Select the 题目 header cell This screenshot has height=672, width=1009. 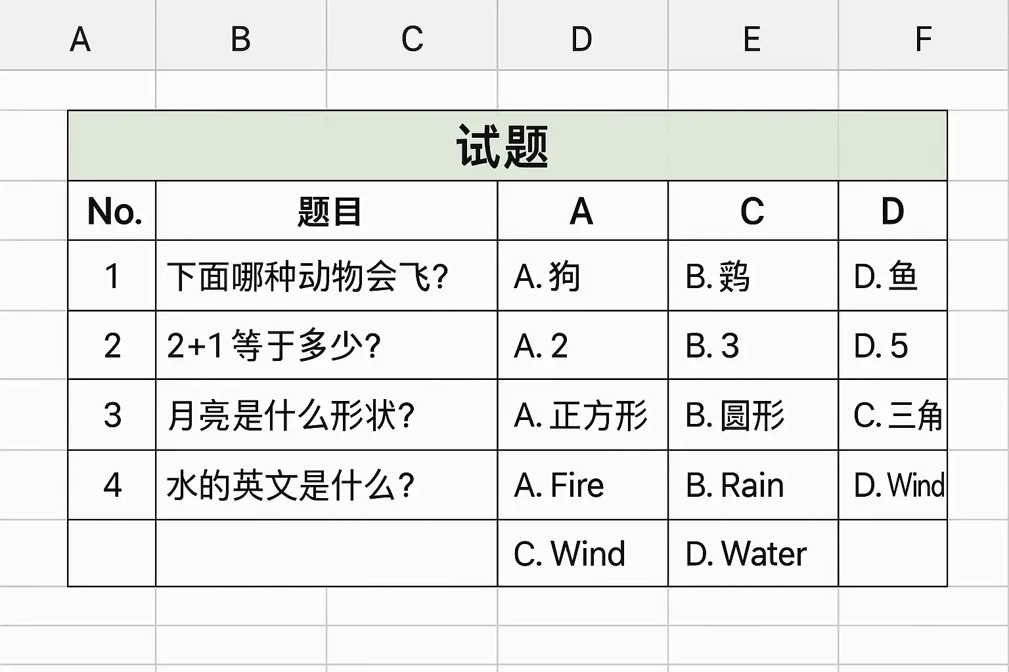click(326, 211)
